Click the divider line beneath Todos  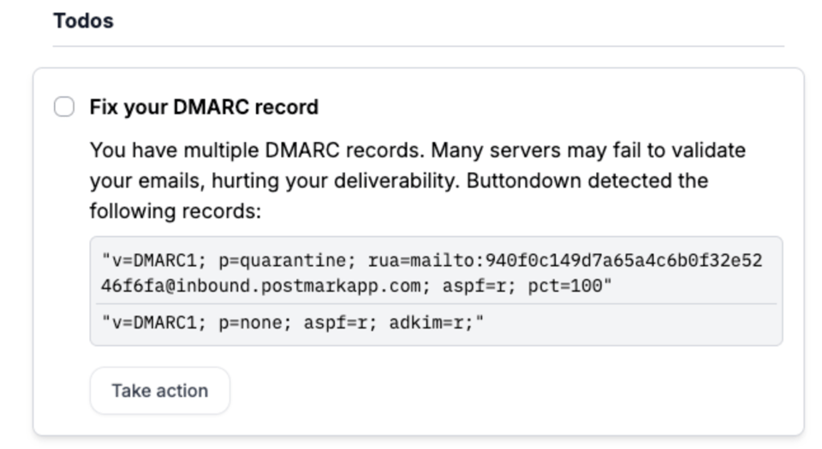pyautogui.click(x=418, y=46)
